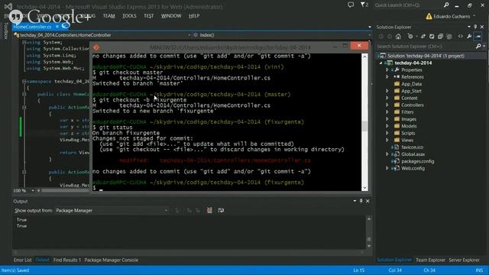Image resolution: width=489 pixels, height=275 pixels.
Task: Collapse All items in Solution Explorer
Action: [440, 37]
